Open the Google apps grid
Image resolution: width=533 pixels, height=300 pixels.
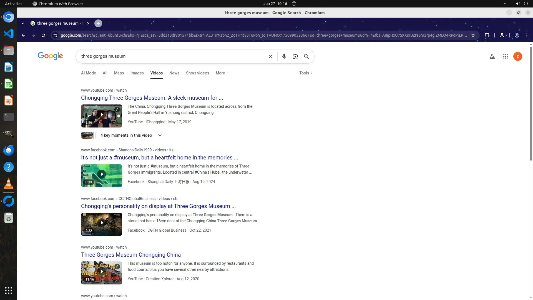coord(505,56)
